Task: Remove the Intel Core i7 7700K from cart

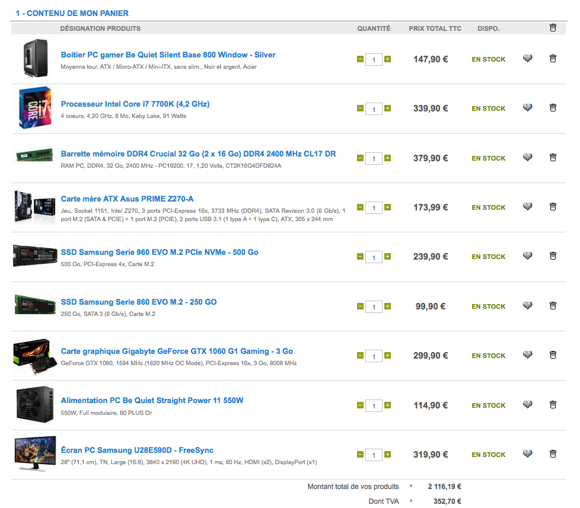Action: (x=553, y=108)
